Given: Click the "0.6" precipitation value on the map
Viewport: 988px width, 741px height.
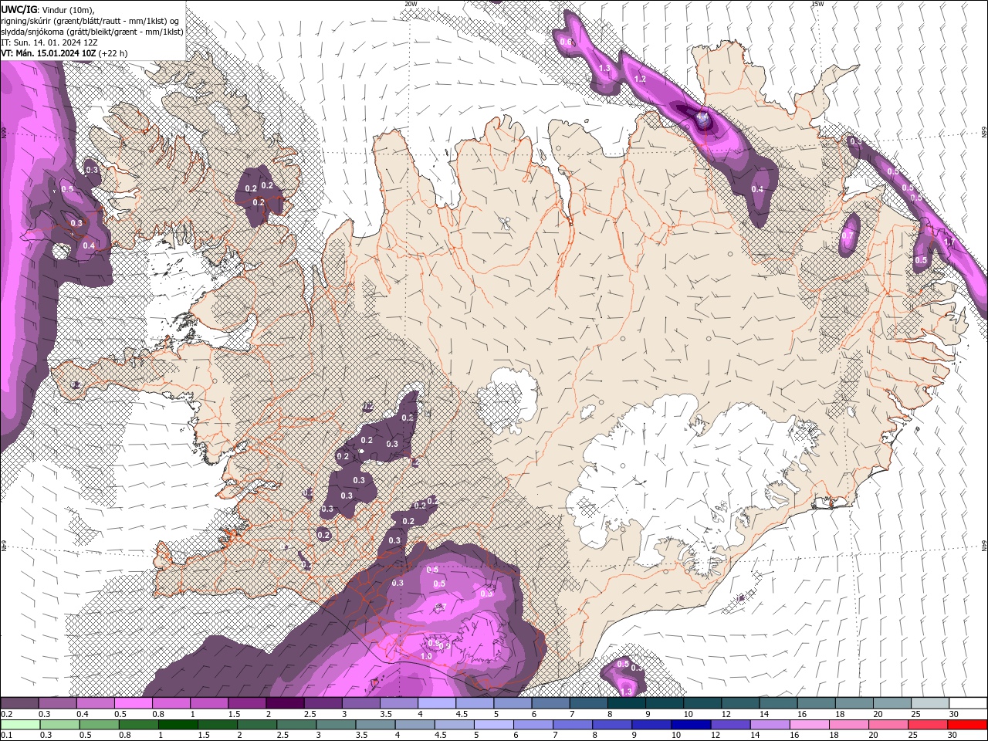Looking at the screenshot, I should (566, 42).
